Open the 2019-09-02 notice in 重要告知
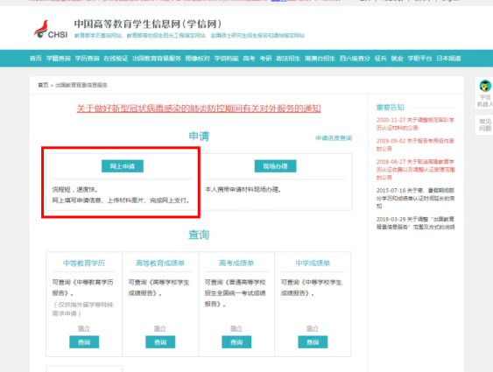 pos(415,144)
